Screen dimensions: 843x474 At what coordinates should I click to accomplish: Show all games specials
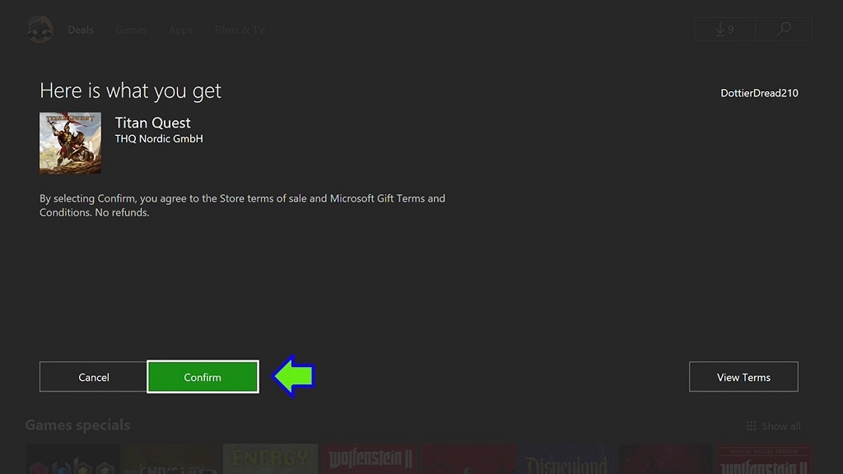[774, 426]
